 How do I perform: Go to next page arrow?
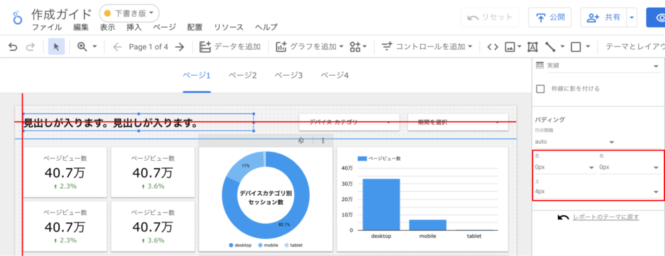179,47
